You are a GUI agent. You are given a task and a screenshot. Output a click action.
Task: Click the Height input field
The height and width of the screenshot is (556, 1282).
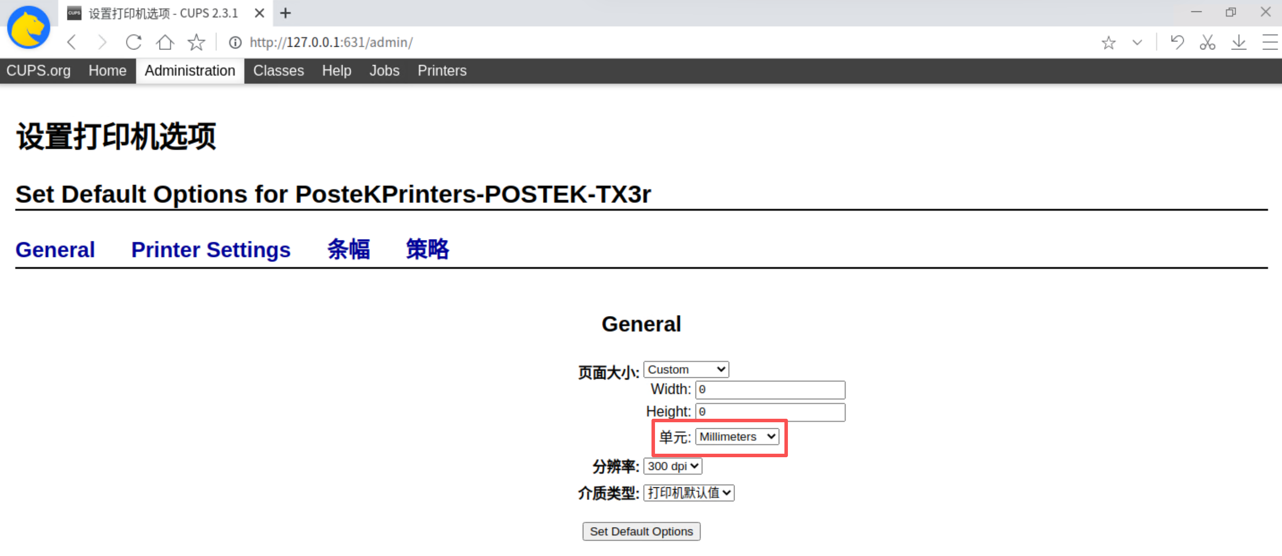point(770,412)
